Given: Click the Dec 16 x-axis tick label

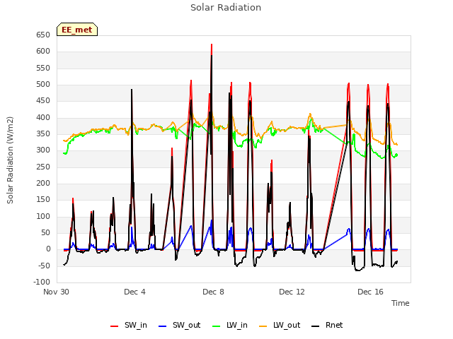Looking at the screenshot, I should coord(370,292).
